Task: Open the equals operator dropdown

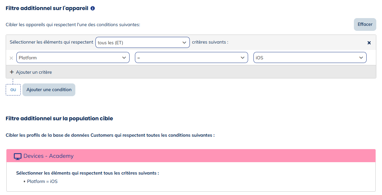Action: 191,58
